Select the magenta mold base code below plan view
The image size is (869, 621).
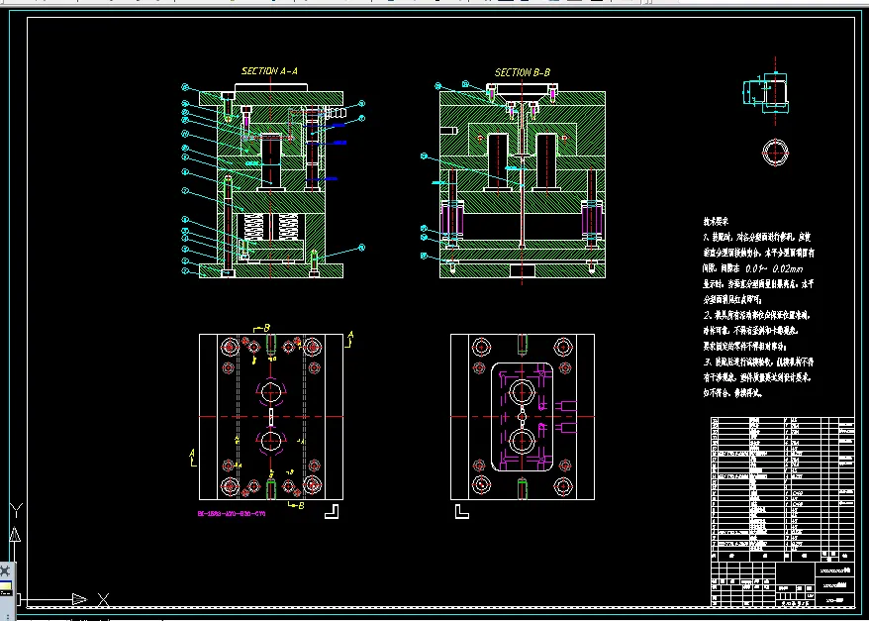[x=232, y=513]
